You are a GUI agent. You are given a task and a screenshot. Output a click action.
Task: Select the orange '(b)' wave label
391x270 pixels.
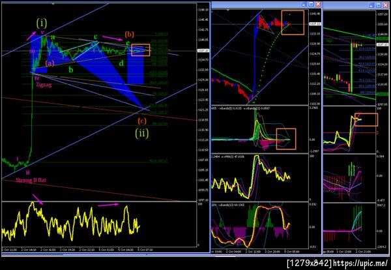click(130, 34)
